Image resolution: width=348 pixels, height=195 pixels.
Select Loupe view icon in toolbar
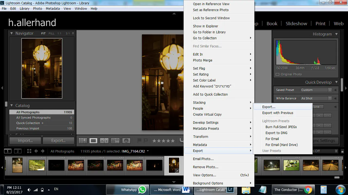pyautogui.click(x=94, y=141)
